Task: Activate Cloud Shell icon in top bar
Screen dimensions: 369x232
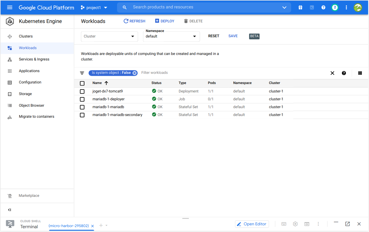Action: [x=312, y=8]
